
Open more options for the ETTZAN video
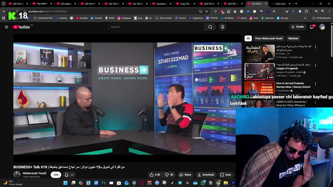pos(316,47)
